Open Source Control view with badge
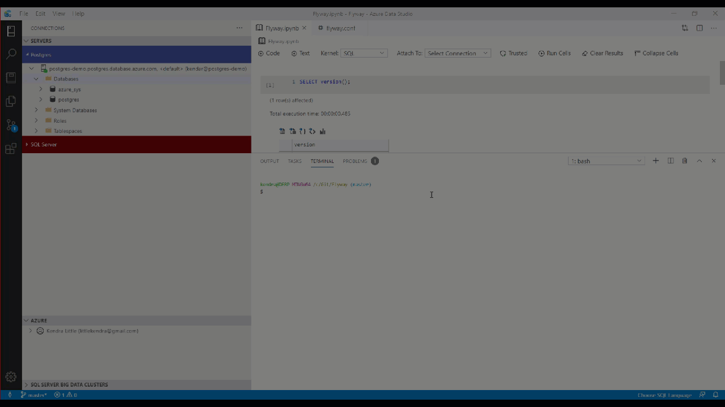The width and height of the screenshot is (725, 407). coord(11,125)
